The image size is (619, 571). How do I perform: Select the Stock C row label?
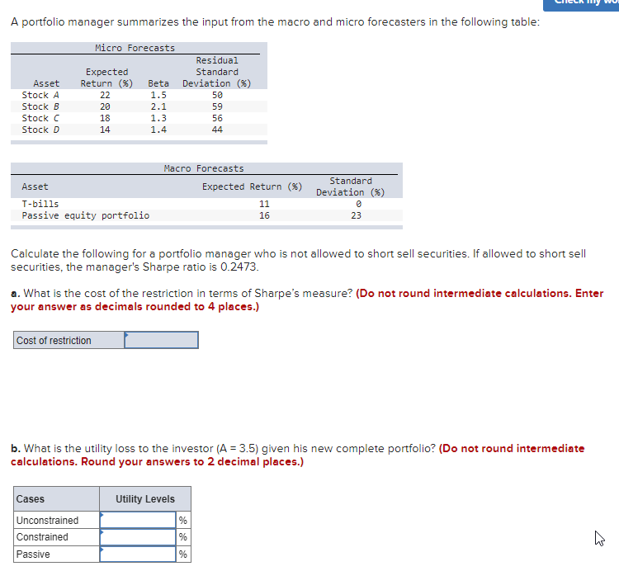coord(40,118)
